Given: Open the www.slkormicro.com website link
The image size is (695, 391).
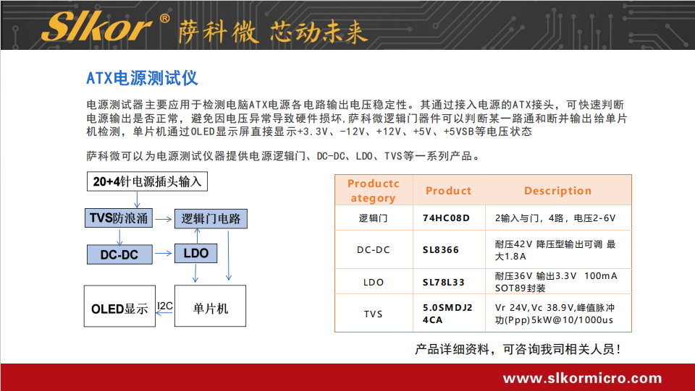Looking at the screenshot, I should pyautogui.click(x=582, y=378).
